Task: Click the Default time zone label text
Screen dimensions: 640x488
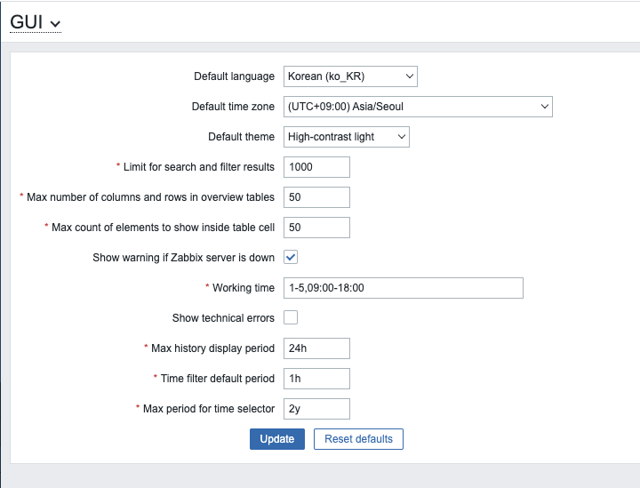Action: click(x=233, y=107)
